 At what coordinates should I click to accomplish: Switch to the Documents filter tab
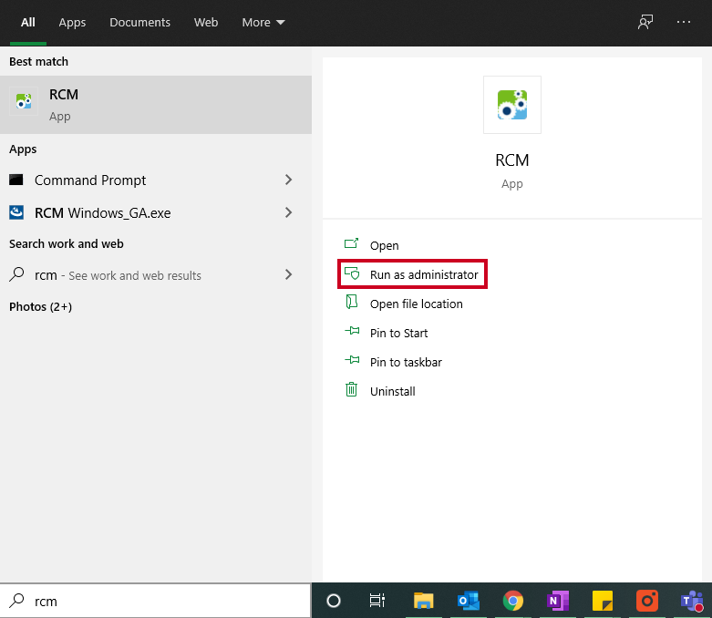click(139, 22)
